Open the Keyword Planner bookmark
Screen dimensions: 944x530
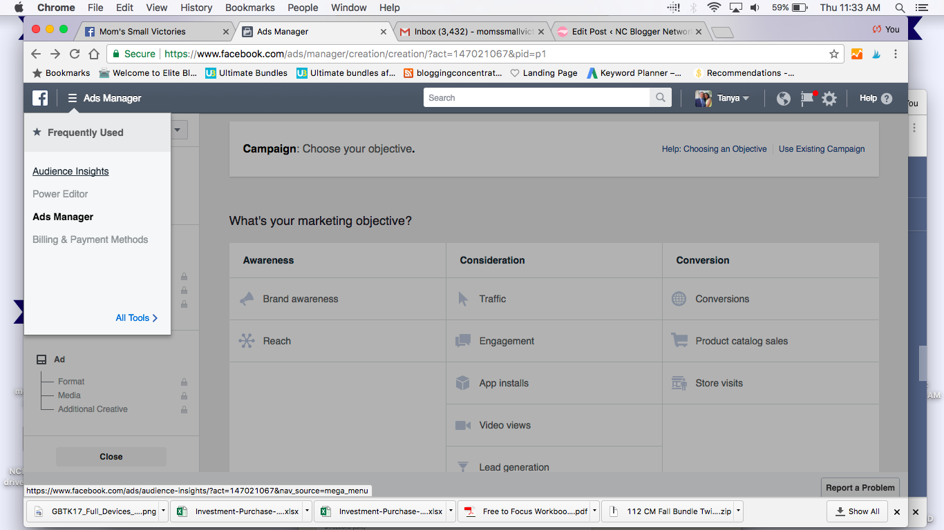pos(634,73)
